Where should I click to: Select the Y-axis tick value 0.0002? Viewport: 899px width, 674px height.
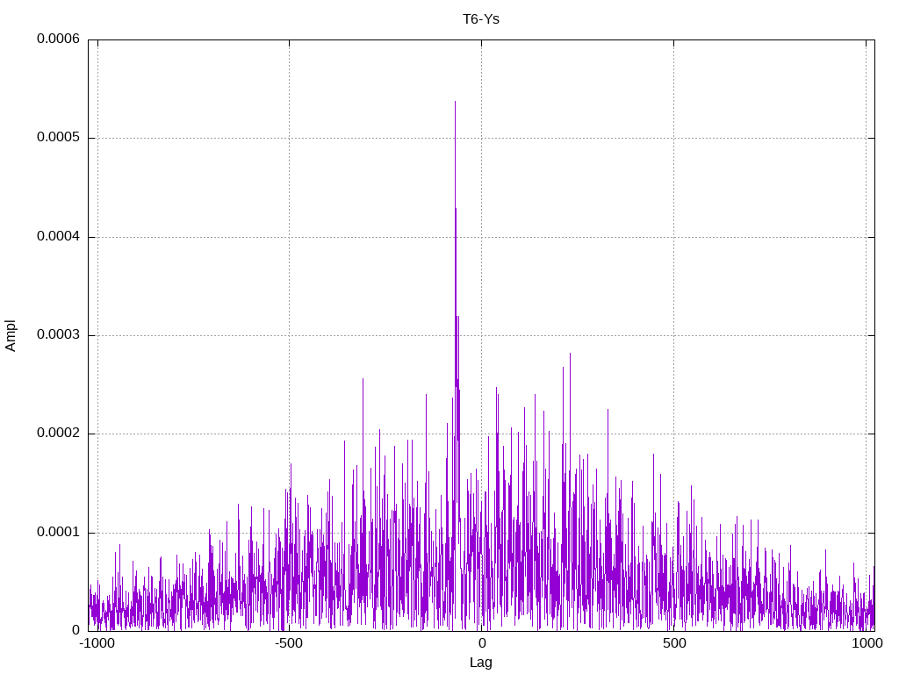59,434
